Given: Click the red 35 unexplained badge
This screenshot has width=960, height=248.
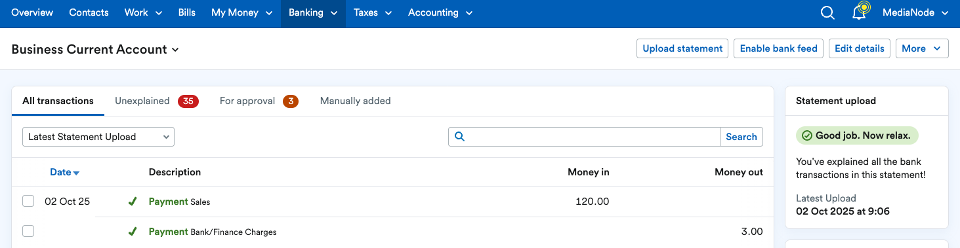Looking at the screenshot, I should tap(188, 101).
